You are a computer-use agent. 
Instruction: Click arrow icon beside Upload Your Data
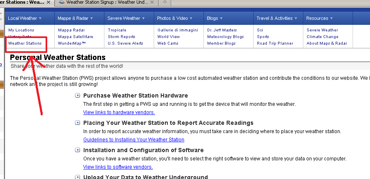click(x=77, y=177)
